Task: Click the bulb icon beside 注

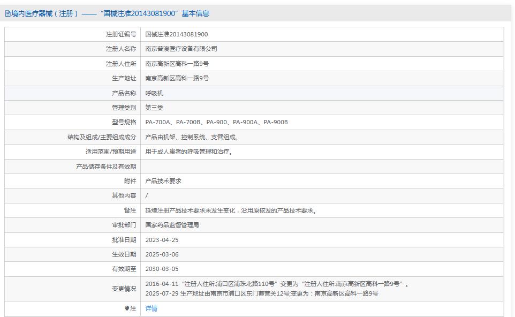Action: 127,308
